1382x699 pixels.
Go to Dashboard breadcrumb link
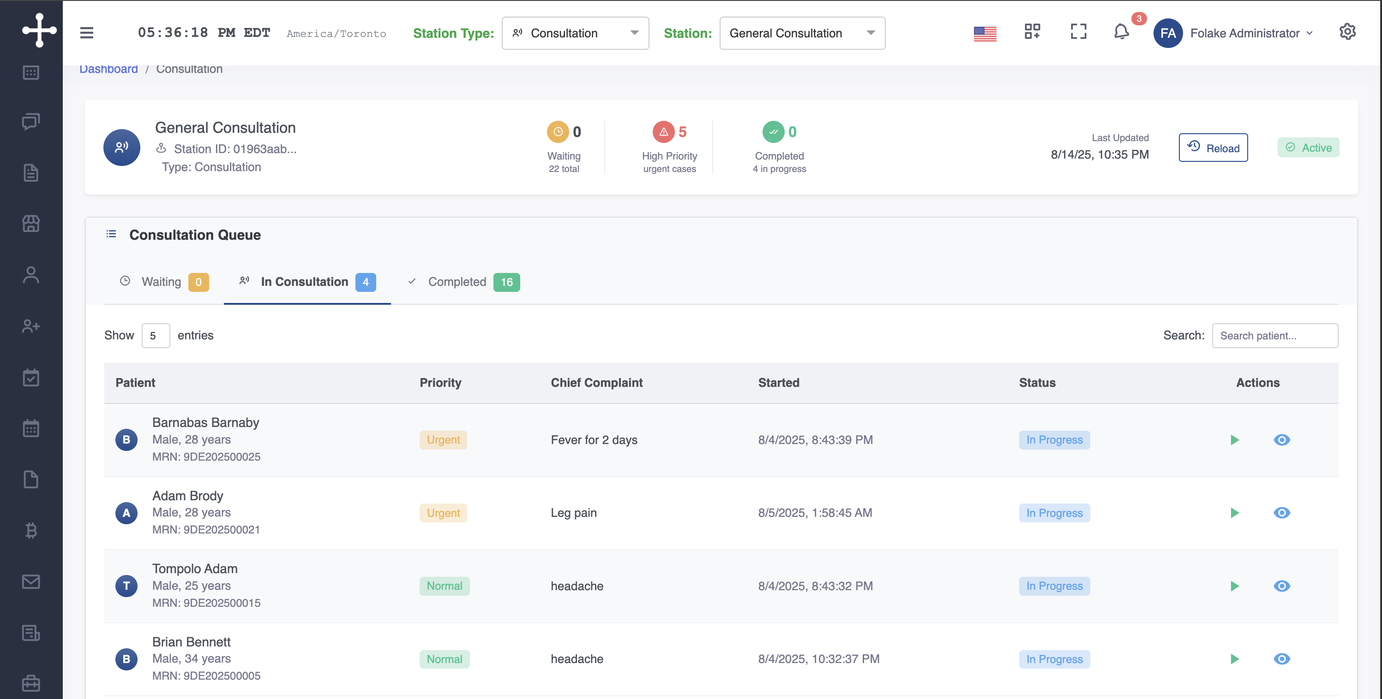click(x=108, y=69)
